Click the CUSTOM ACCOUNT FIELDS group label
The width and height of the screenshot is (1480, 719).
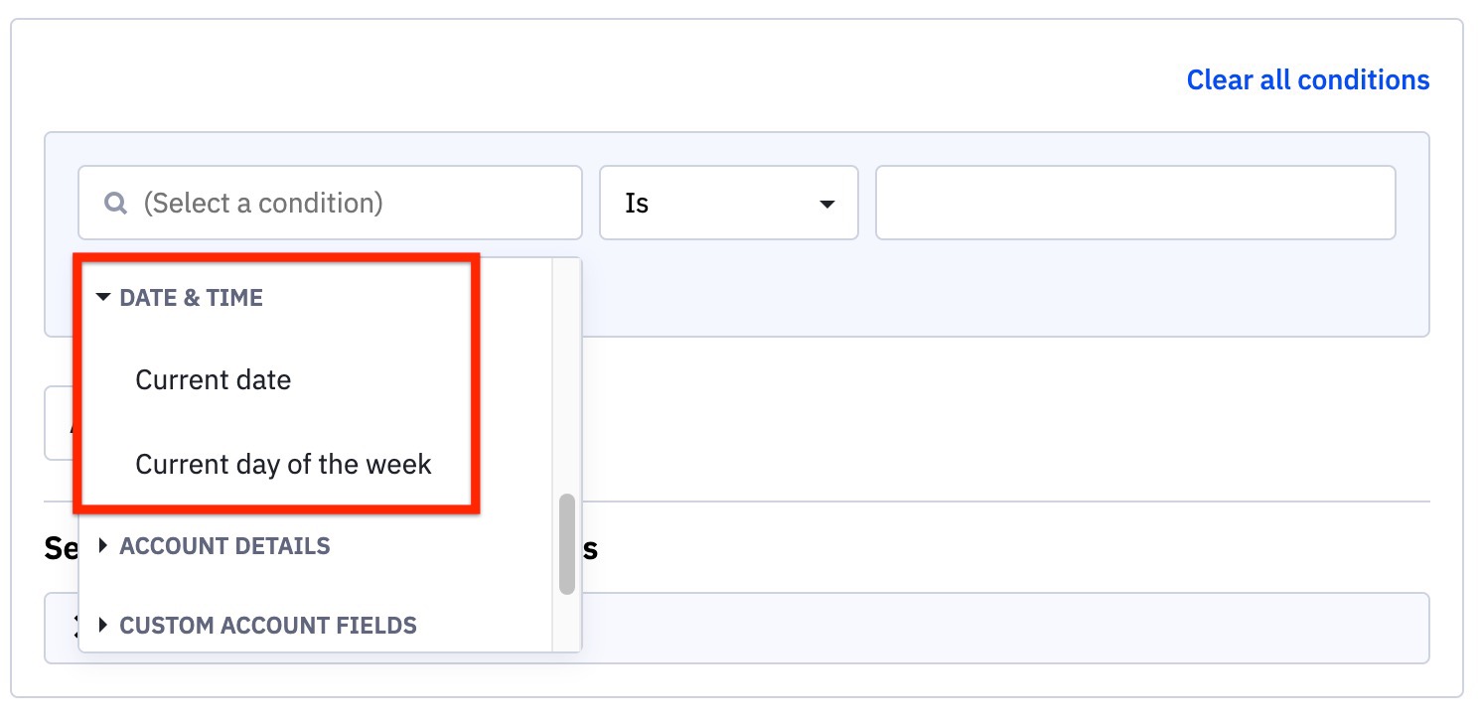268,626
